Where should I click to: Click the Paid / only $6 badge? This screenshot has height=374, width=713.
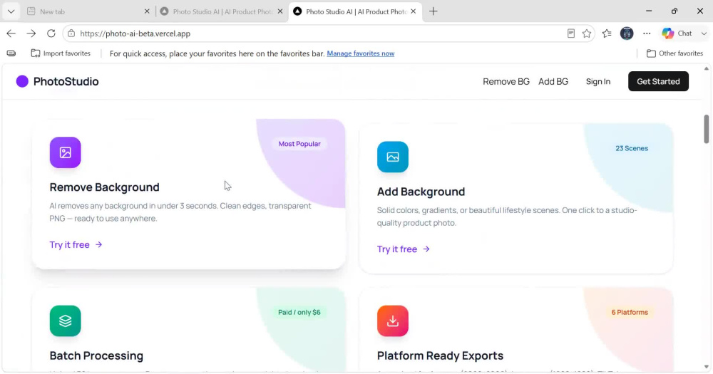click(x=299, y=312)
